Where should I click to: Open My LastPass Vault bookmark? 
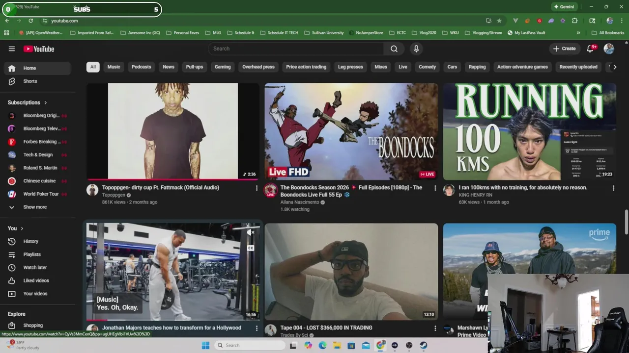[526, 33]
